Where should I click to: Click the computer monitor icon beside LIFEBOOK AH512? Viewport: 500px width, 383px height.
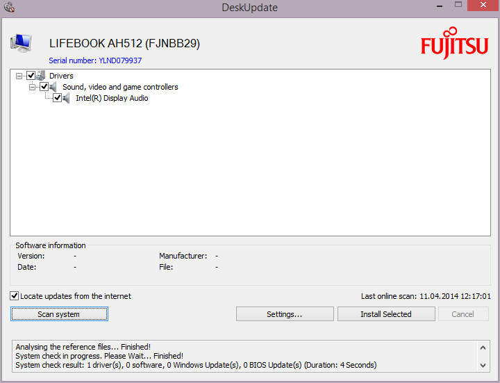click(x=21, y=43)
